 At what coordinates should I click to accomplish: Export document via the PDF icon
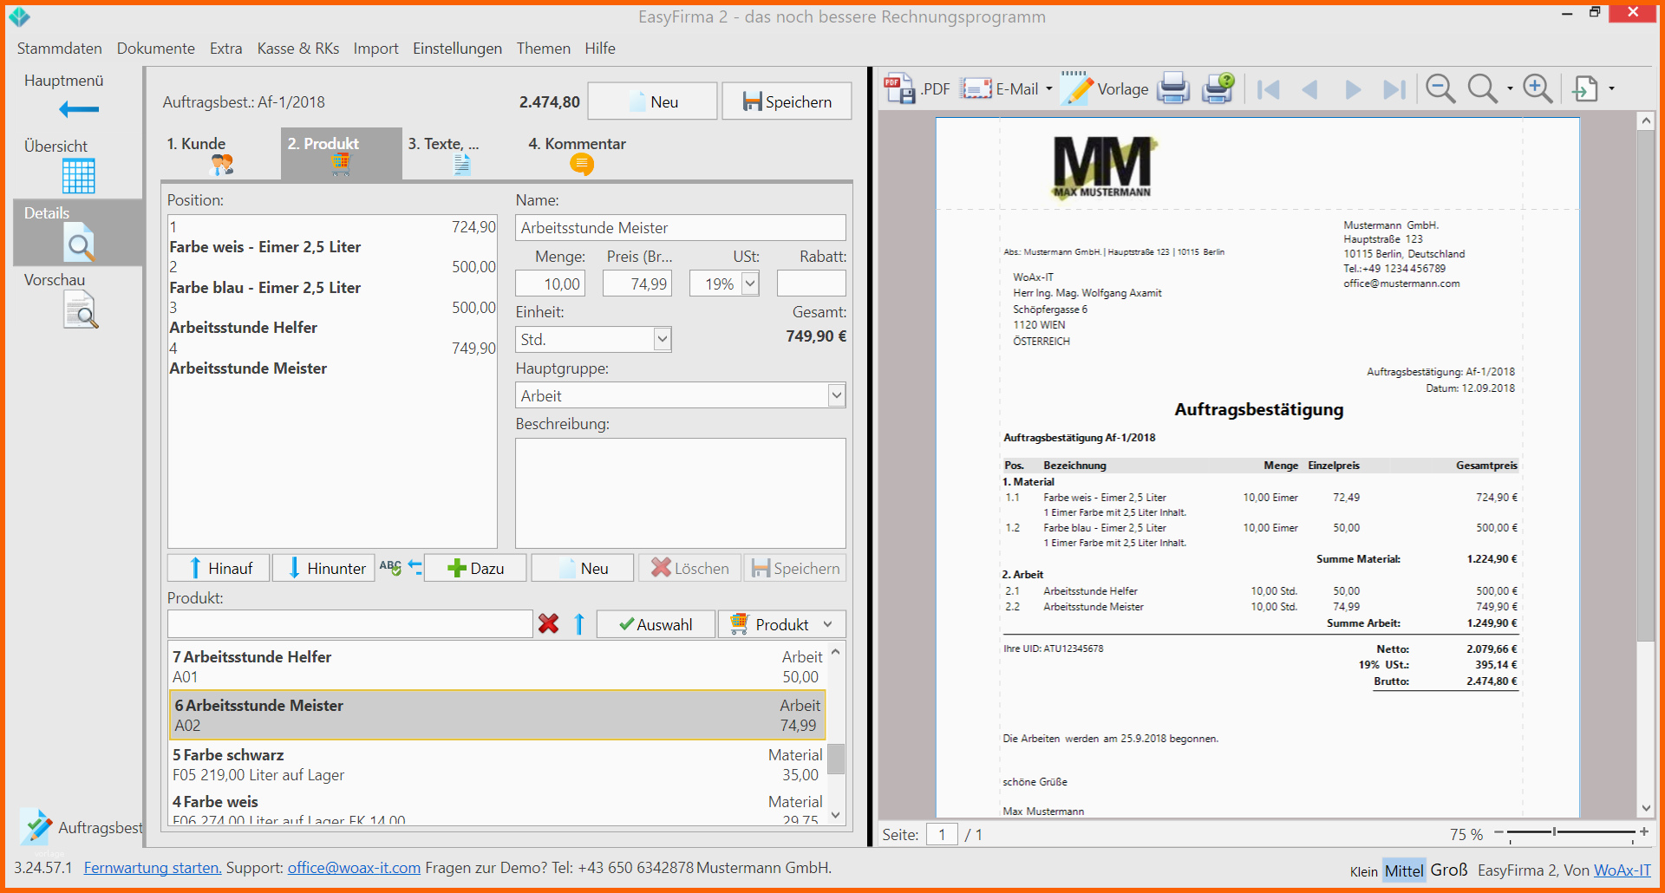coord(899,88)
